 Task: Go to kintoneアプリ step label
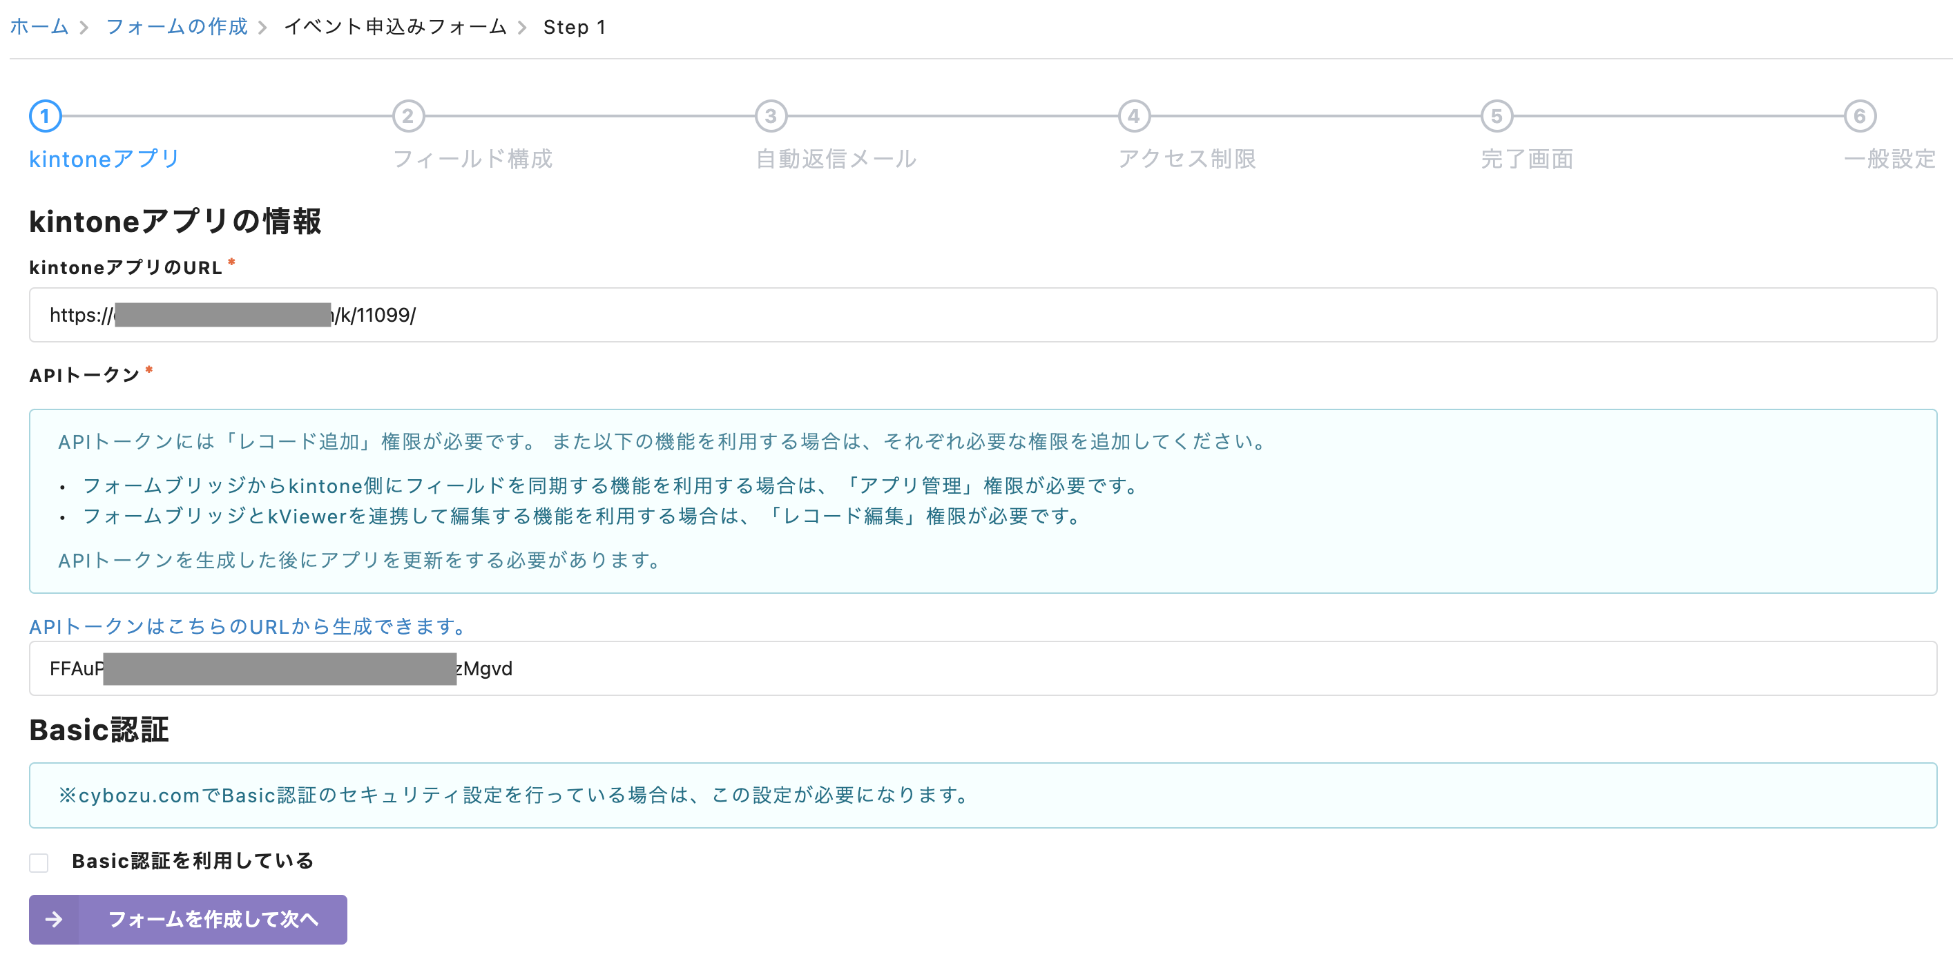tap(105, 159)
